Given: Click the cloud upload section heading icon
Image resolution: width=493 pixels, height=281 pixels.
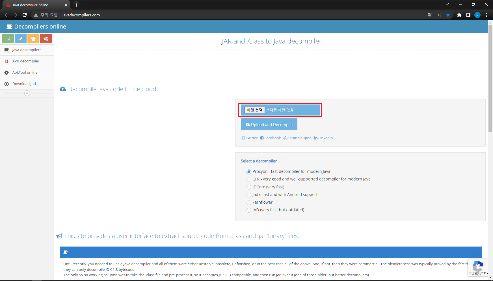Looking at the screenshot, I should 63,89.
